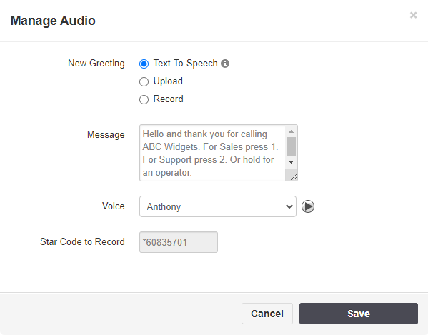The image size is (428, 335).
Task: Click the Text-To-Speech info icon
Action: 225,64
